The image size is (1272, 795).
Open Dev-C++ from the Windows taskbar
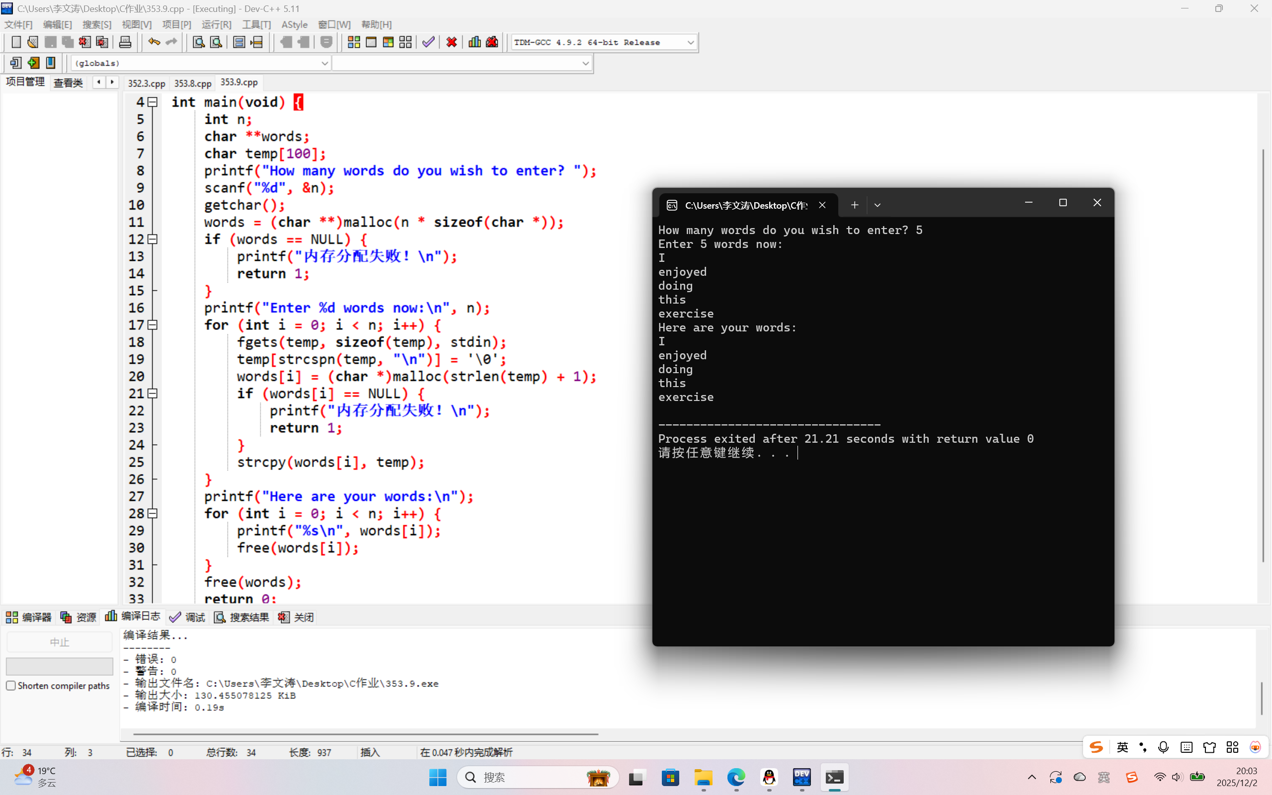coord(801,777)
